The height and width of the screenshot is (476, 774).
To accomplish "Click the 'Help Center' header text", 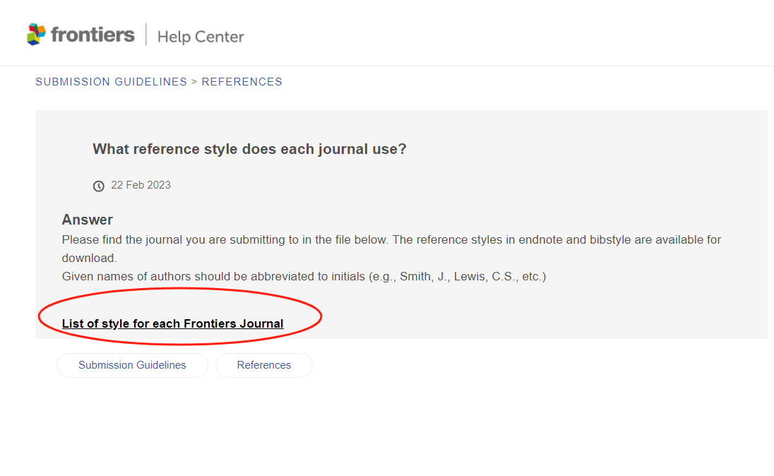I will (201, 37).
